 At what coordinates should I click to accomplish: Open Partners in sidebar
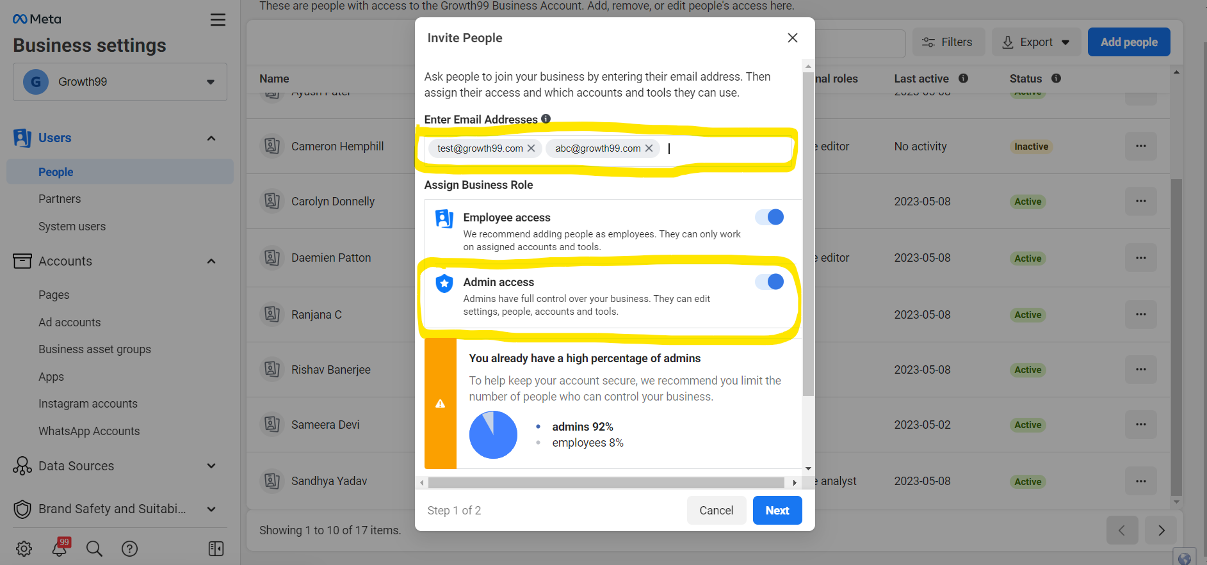click(60, 199)
